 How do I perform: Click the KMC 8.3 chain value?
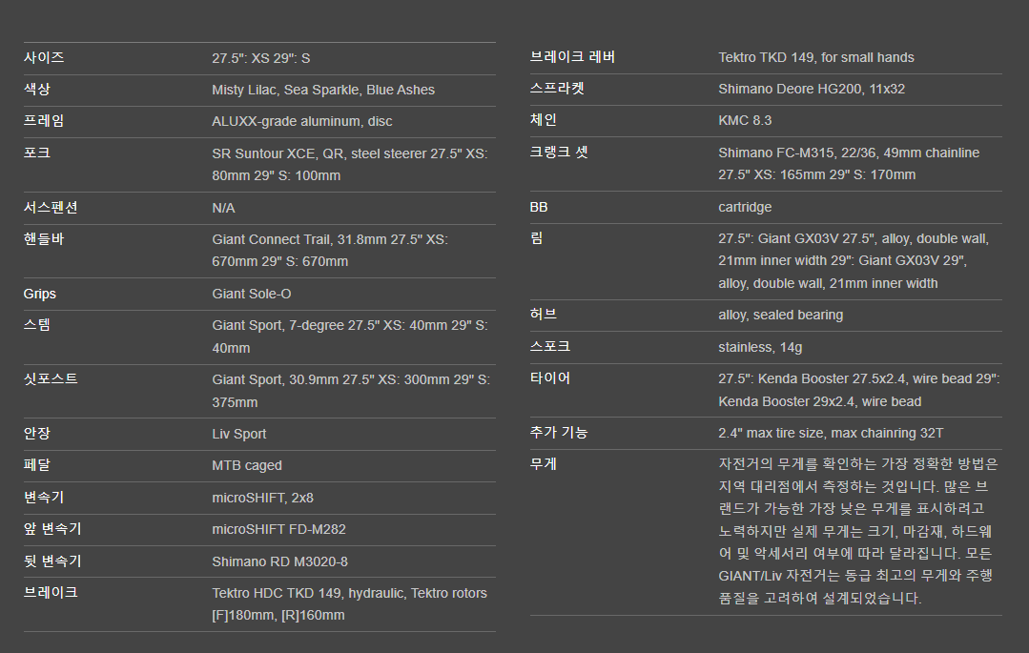pyautogui.click(x=745, y=120)
